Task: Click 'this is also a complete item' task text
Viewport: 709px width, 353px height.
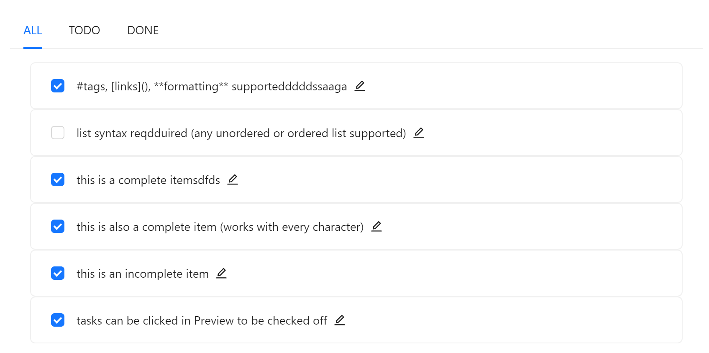Action: (220, 227)
